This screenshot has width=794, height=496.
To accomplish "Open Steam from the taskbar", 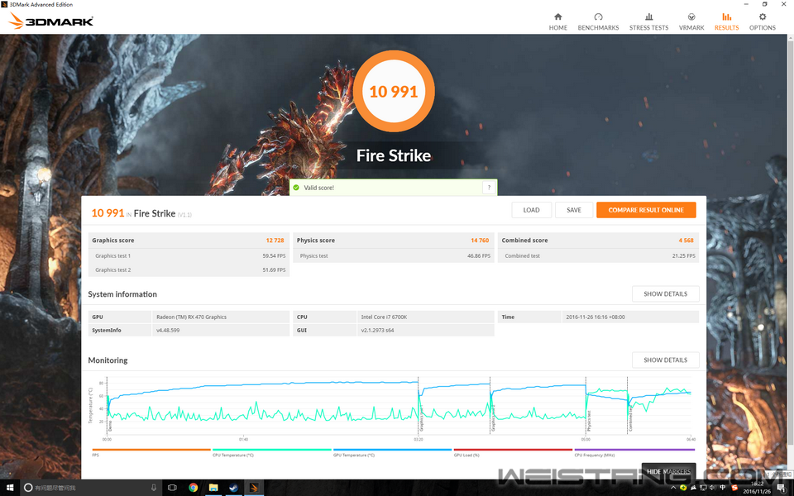I will point(234,488).
